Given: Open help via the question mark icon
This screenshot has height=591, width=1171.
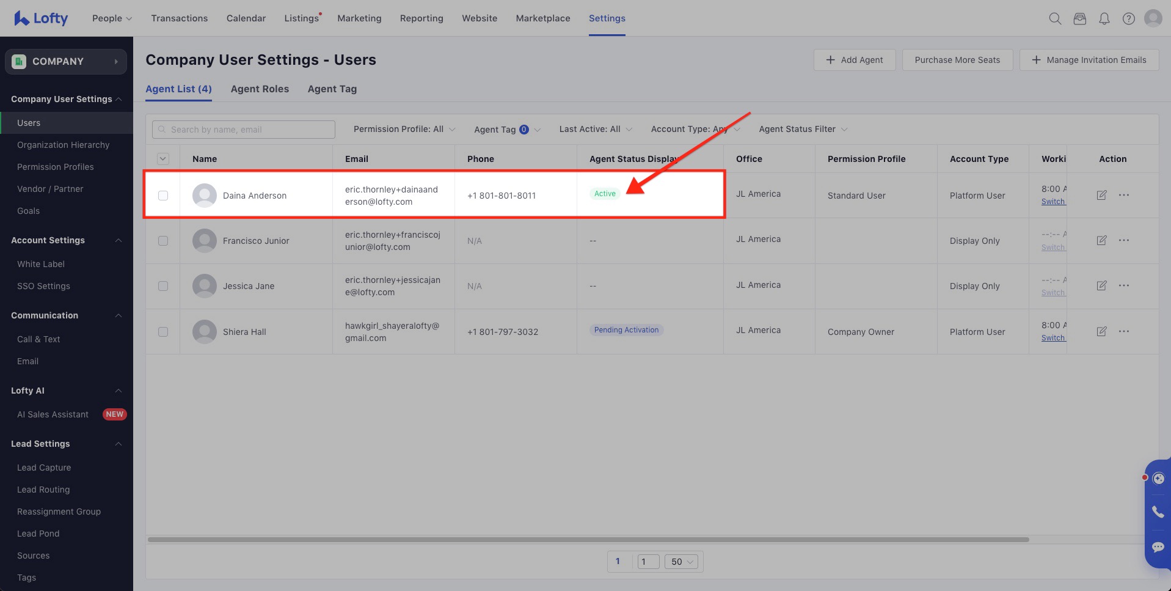Looking at the screenshot, I should pyautogui.click(x=1128, y=18).
